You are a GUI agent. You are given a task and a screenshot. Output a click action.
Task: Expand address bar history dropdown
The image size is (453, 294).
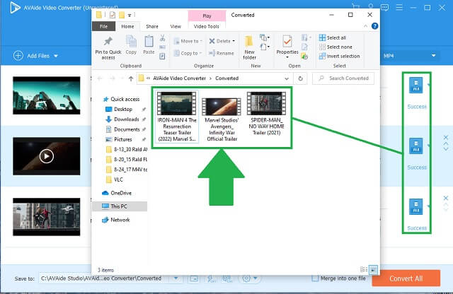[x=286, y=78]
